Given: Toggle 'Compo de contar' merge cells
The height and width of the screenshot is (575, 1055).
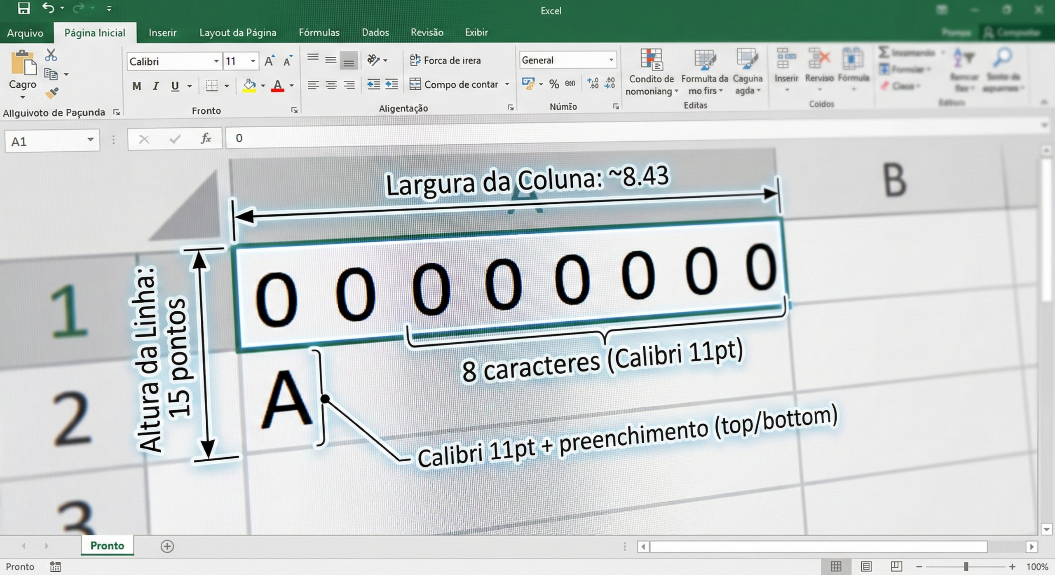Looking at the screenshot, I should (455, 84).
